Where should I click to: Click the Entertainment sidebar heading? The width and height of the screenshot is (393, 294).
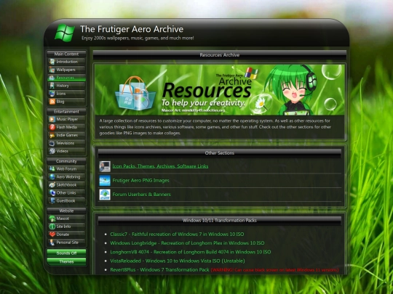click(x=66, y=112)
